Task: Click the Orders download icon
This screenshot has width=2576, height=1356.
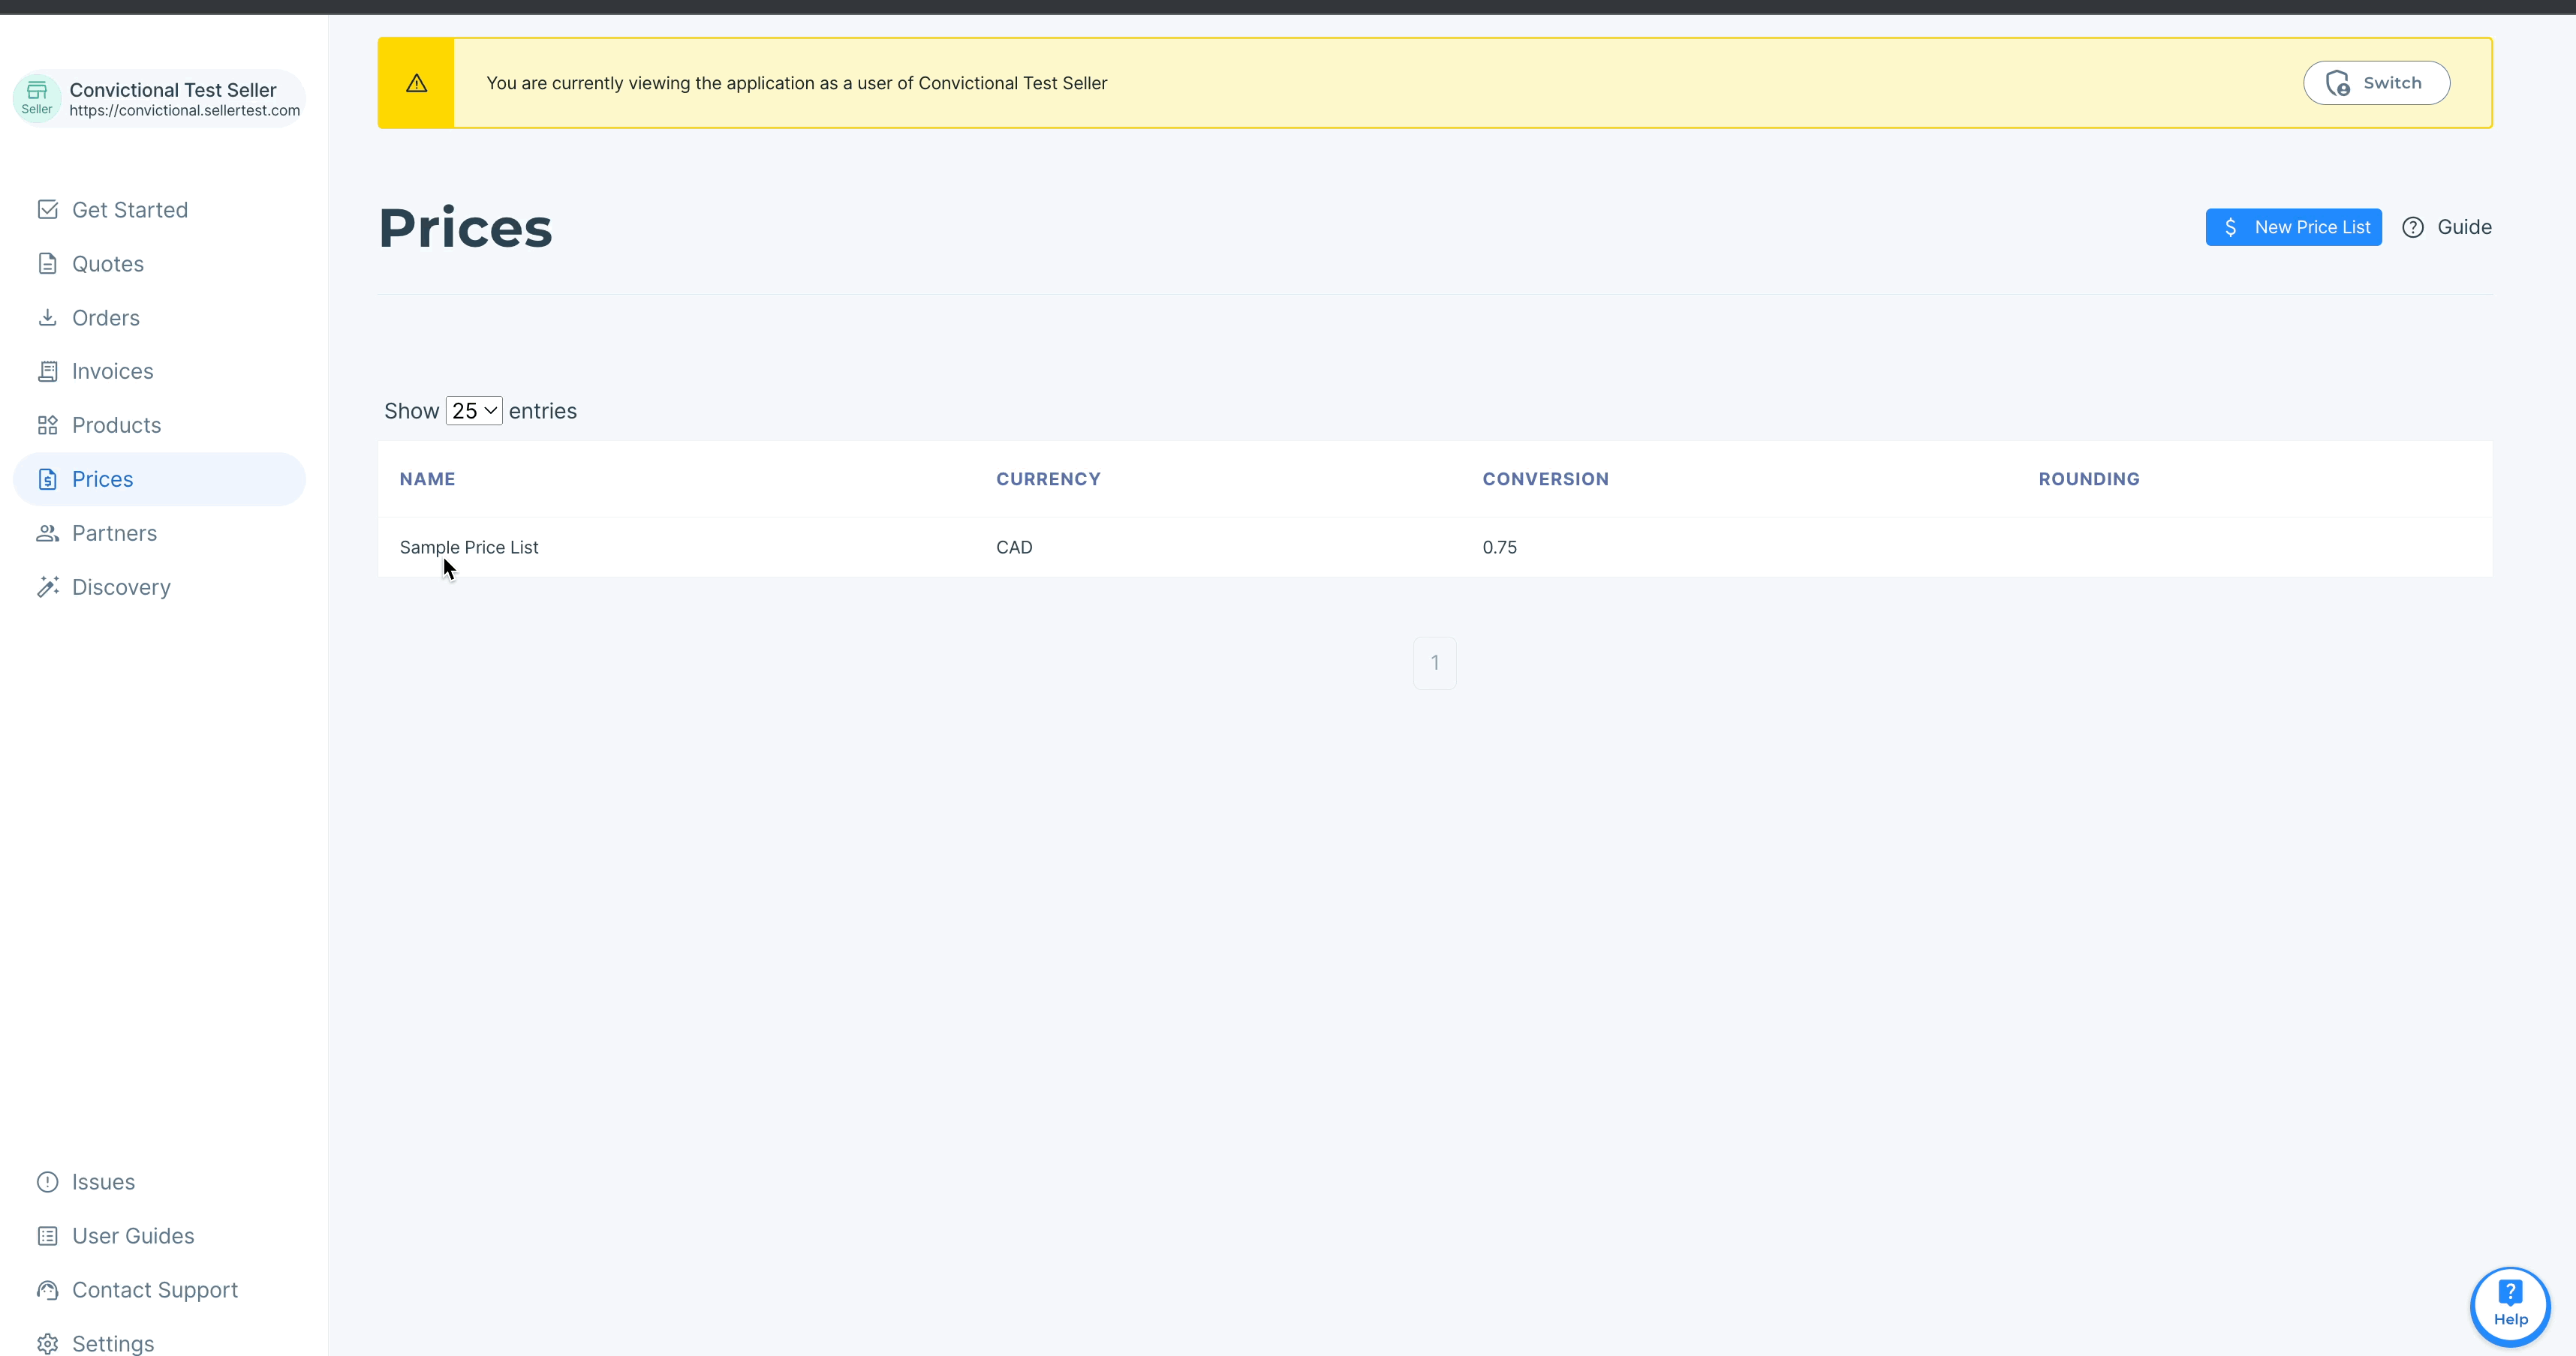Action: (x=47, y=318)
